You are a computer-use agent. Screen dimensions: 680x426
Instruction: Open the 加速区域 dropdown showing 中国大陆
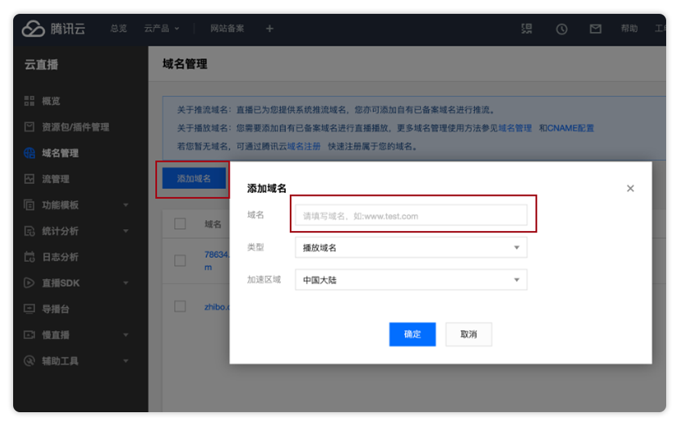tap(411, 280)
